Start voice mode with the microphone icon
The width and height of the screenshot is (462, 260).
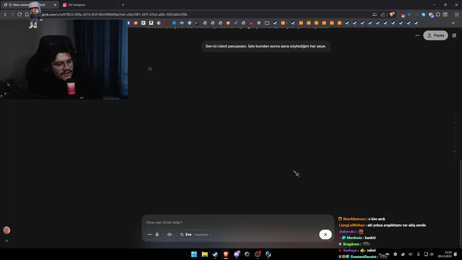pyautogui.click(x=157, y=234)
